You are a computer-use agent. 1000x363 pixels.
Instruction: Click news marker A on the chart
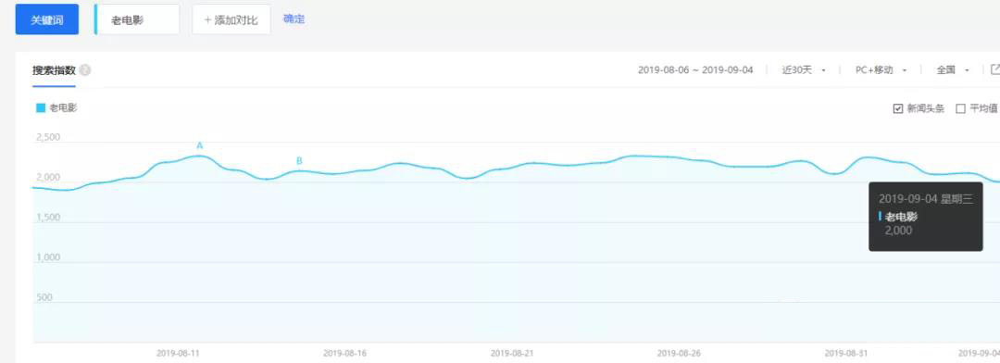[200, 146]
